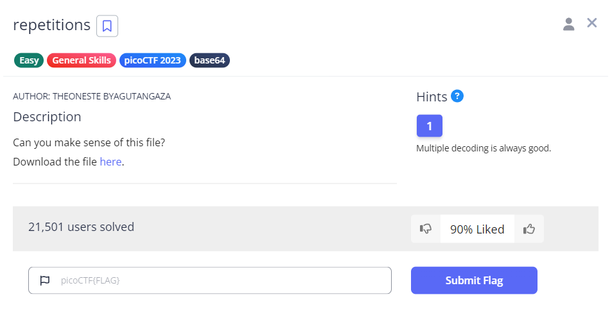
Task: Select the General Skills tag
Action: pos(82,60)
